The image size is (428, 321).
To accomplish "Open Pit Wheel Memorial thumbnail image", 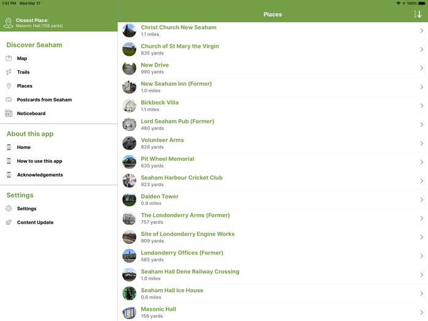I will (129, 162).
